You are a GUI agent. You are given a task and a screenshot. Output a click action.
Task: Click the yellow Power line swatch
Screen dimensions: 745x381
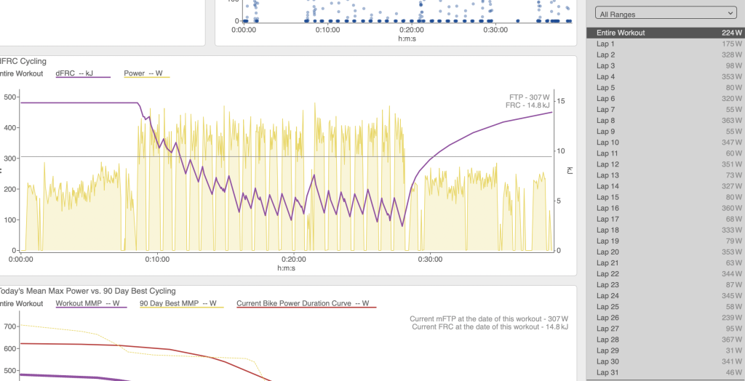pos(147,77)
